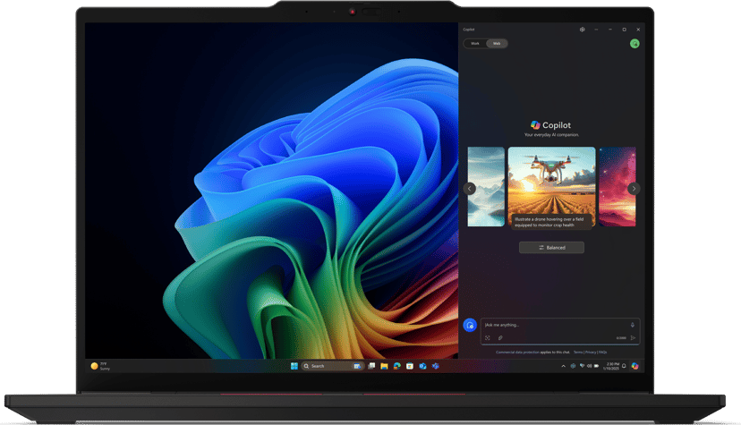
Task: Launch File Explorer from the taskbar
Action: click(384, 366)
